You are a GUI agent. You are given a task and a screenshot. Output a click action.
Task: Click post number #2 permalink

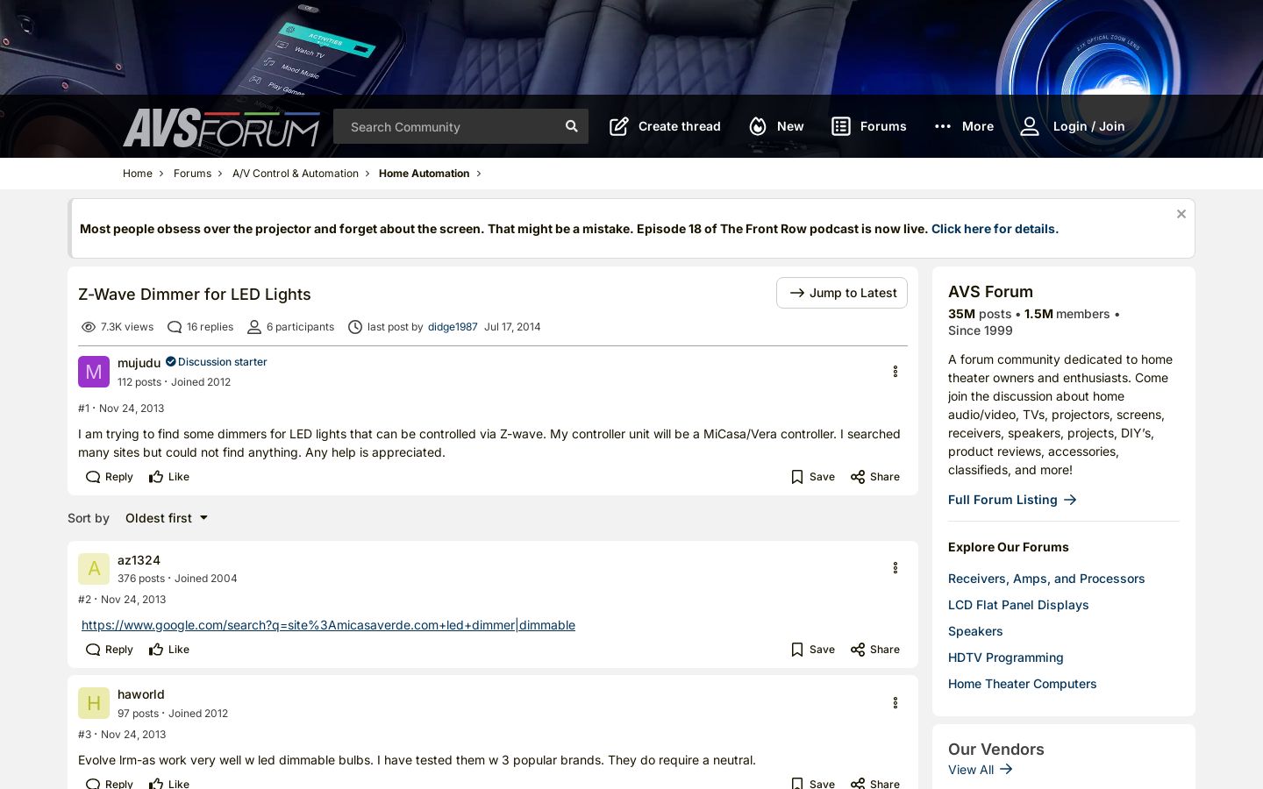(85, 600)
